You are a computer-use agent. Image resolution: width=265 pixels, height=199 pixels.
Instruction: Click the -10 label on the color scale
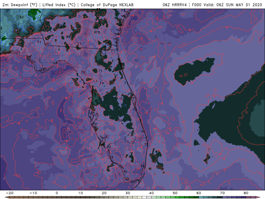(33, 193)
